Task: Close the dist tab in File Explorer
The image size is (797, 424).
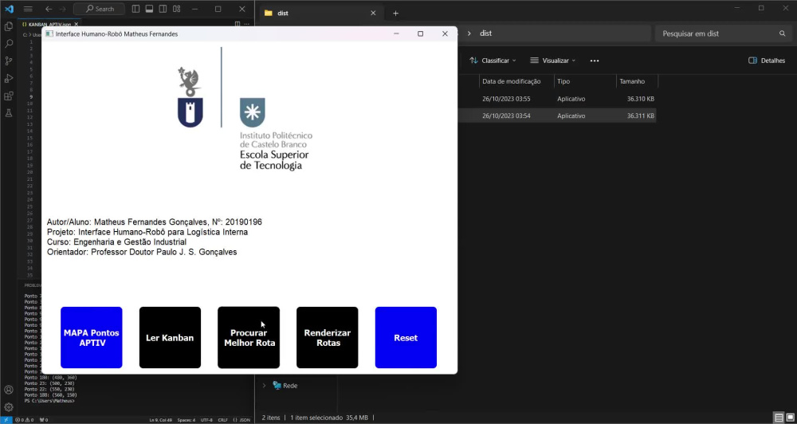Action: 373,14
